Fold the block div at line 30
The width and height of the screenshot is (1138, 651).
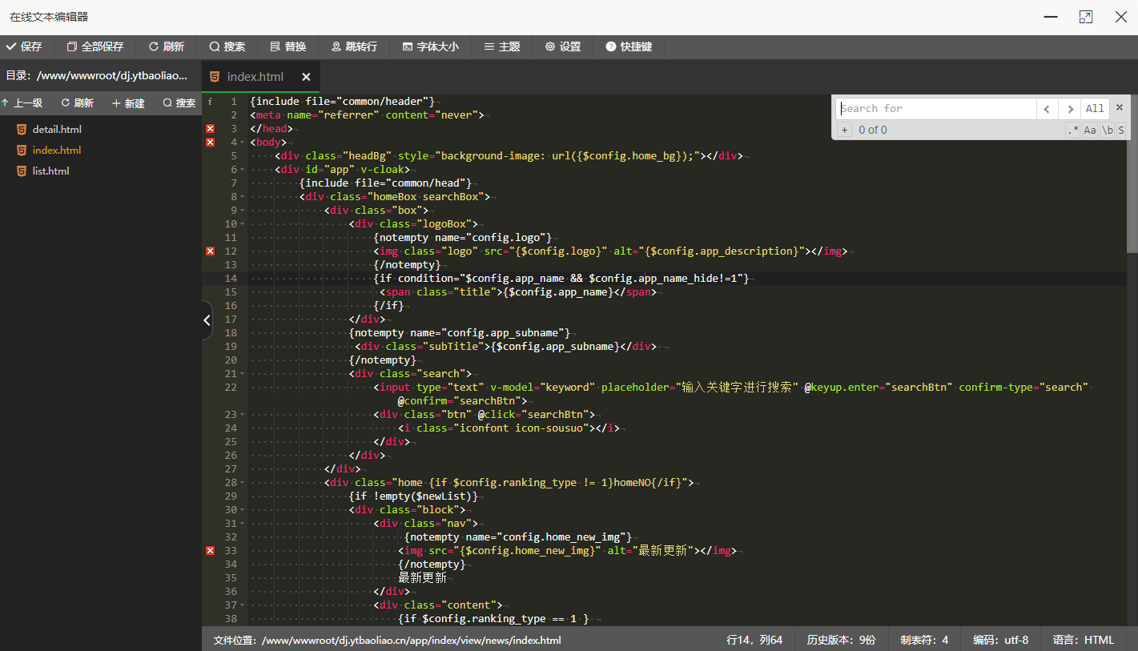pos(243,510)
